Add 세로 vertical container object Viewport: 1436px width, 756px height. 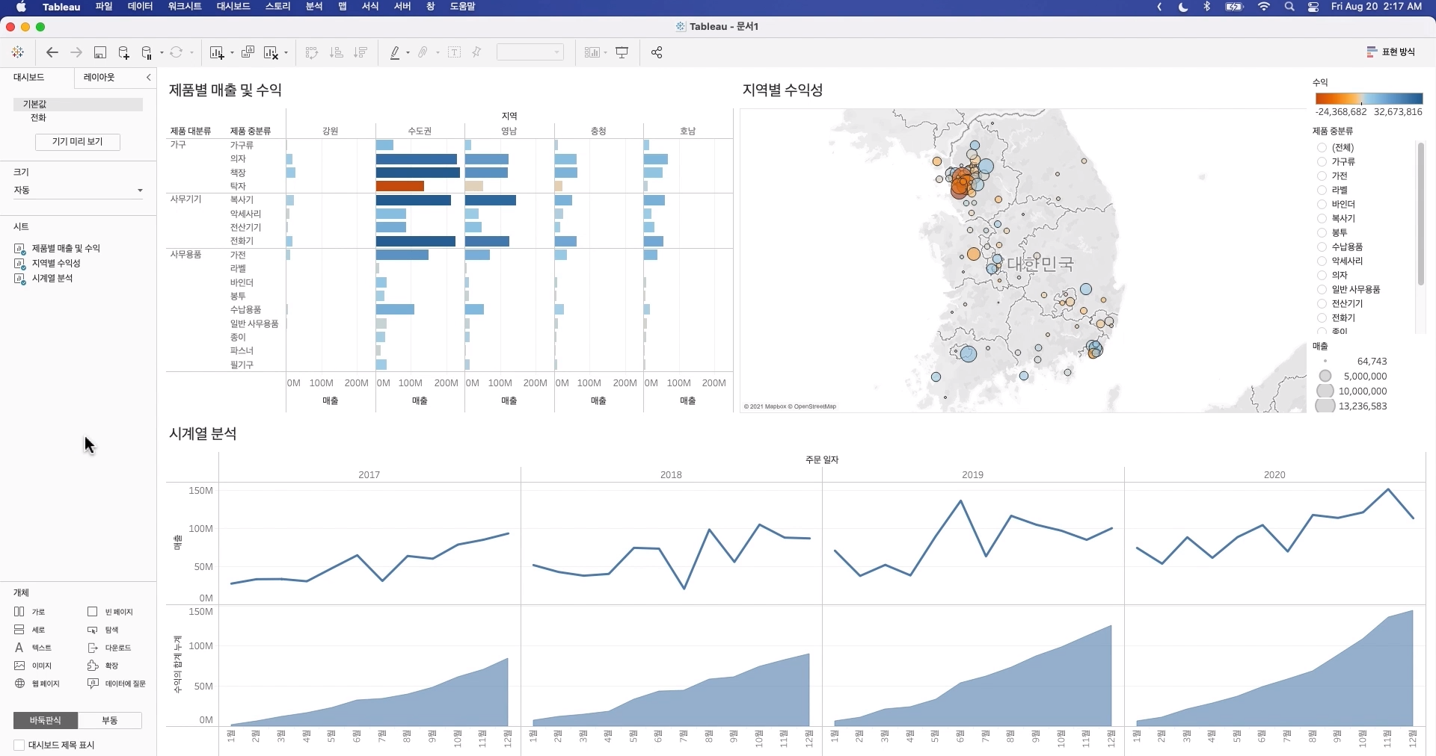30,630
